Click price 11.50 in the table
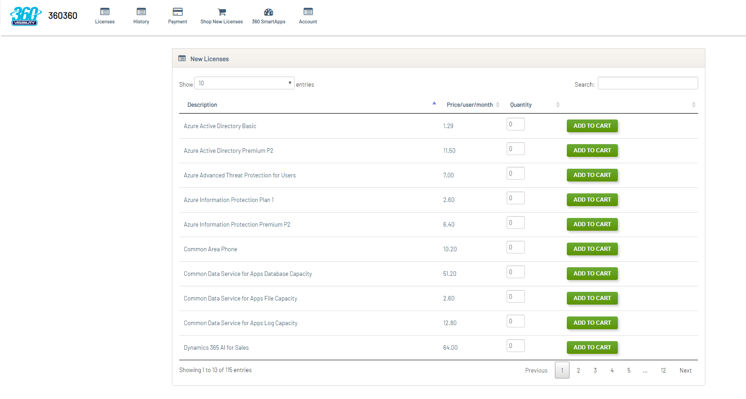Image resolution: width=746 pixels, height=399 pixels. (449, 151)
